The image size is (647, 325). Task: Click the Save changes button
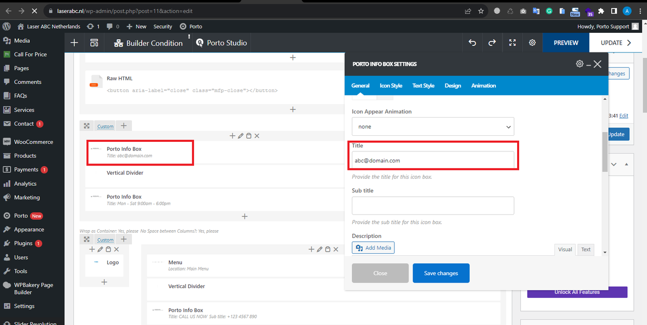441,273
